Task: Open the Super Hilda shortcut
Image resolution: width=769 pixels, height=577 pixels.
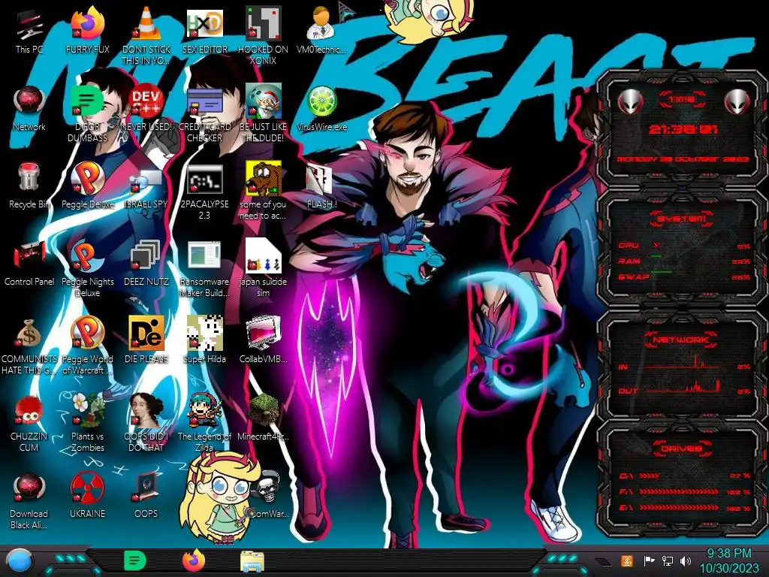Action: point(204,333)
